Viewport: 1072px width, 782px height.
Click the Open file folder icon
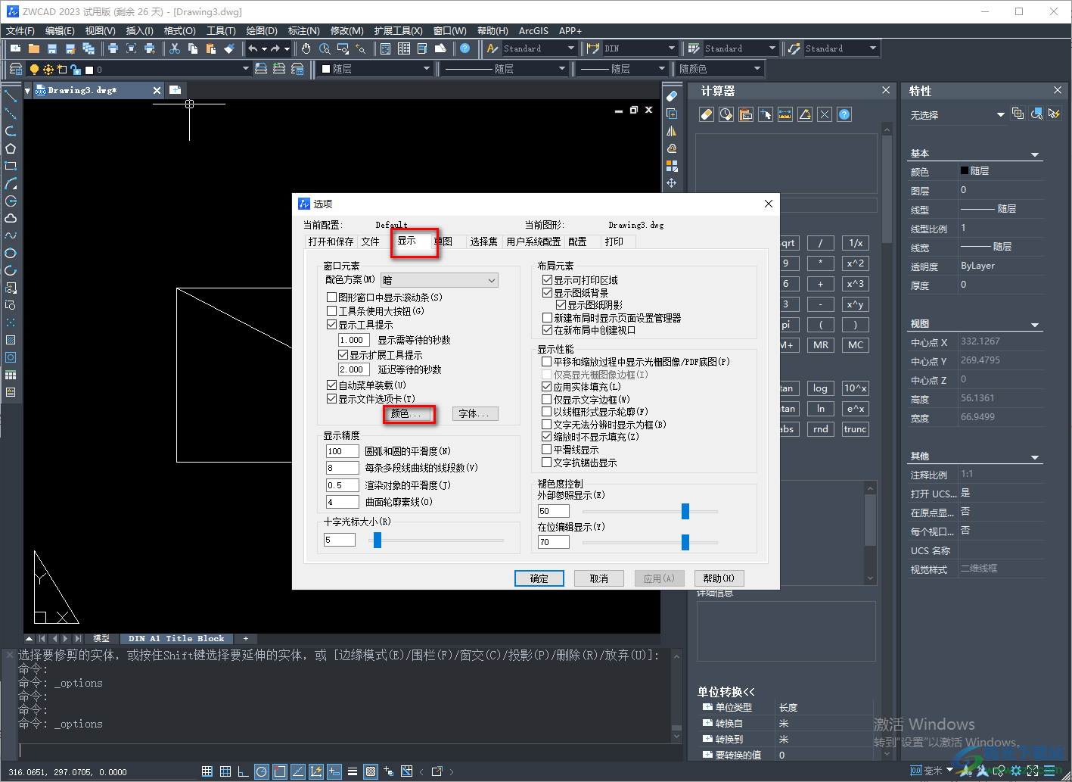pyautogui.click(x=34, y=48)
